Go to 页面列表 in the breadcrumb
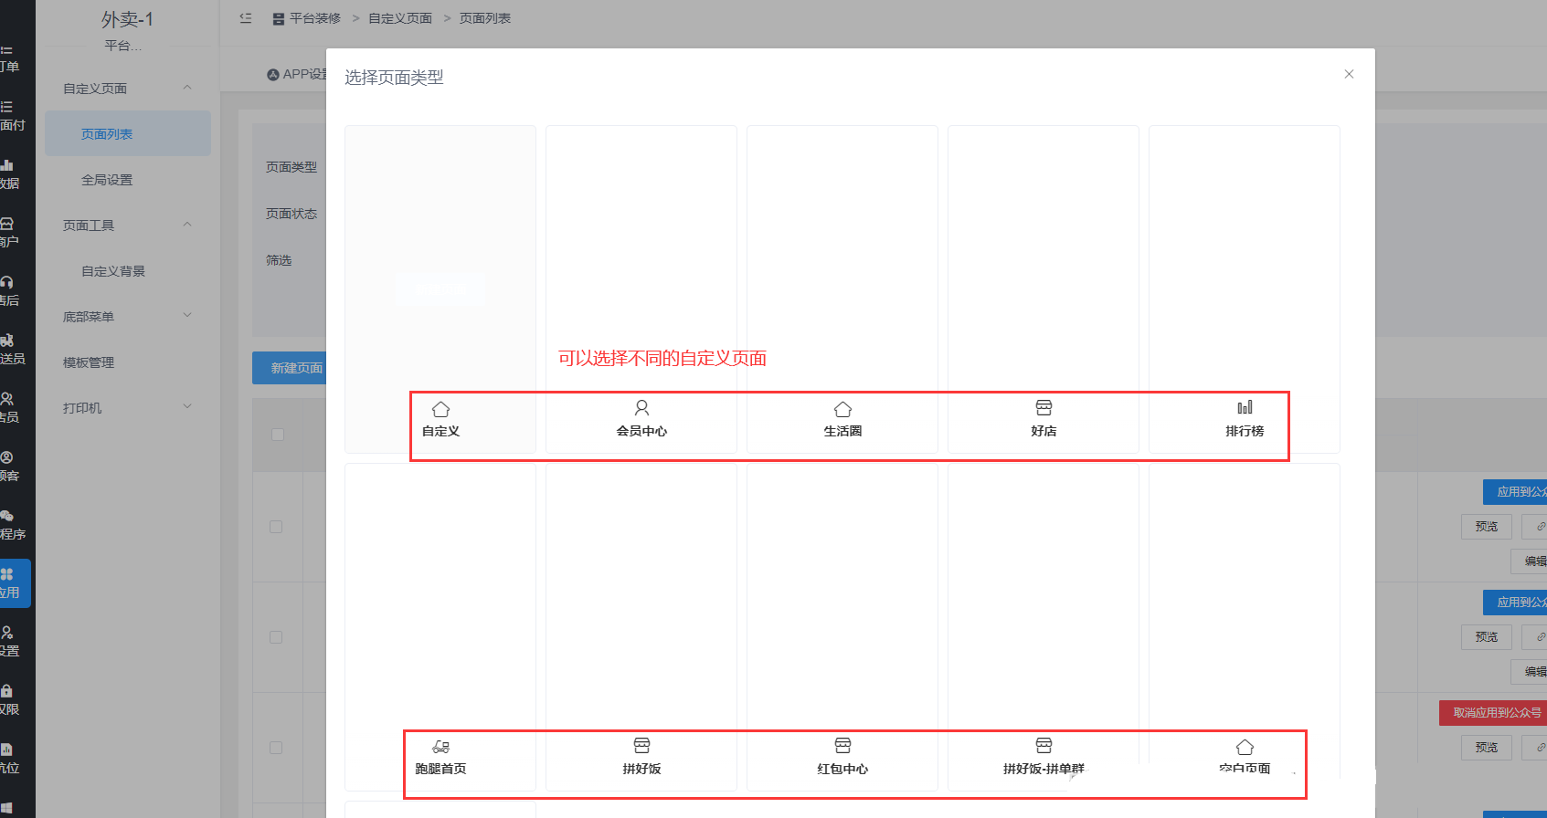This screenshot has height=818, width=1547. click(485, 18)
